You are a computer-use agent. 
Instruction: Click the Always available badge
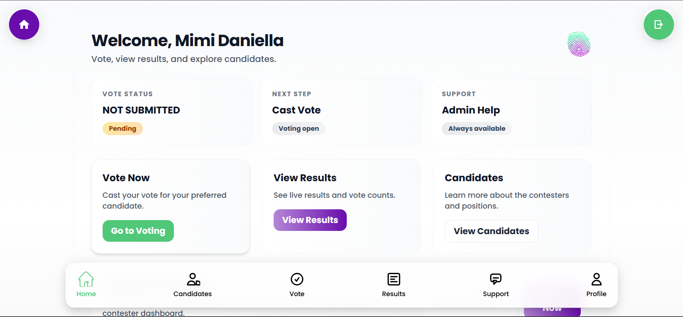coord(477,129)
